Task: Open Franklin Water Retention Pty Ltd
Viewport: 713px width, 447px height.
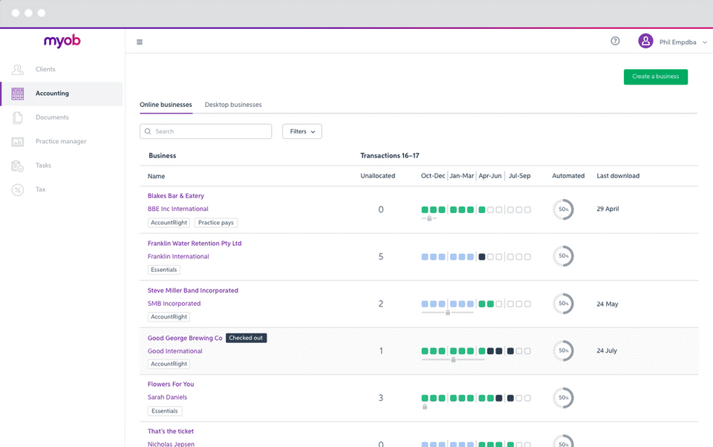Action: (x=195, y=244)
